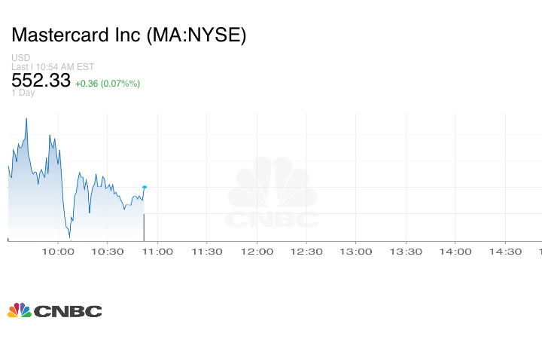Click the '1 Day' range label
Image resolution: width=542 pixels, height=339 pixels.
23,93
